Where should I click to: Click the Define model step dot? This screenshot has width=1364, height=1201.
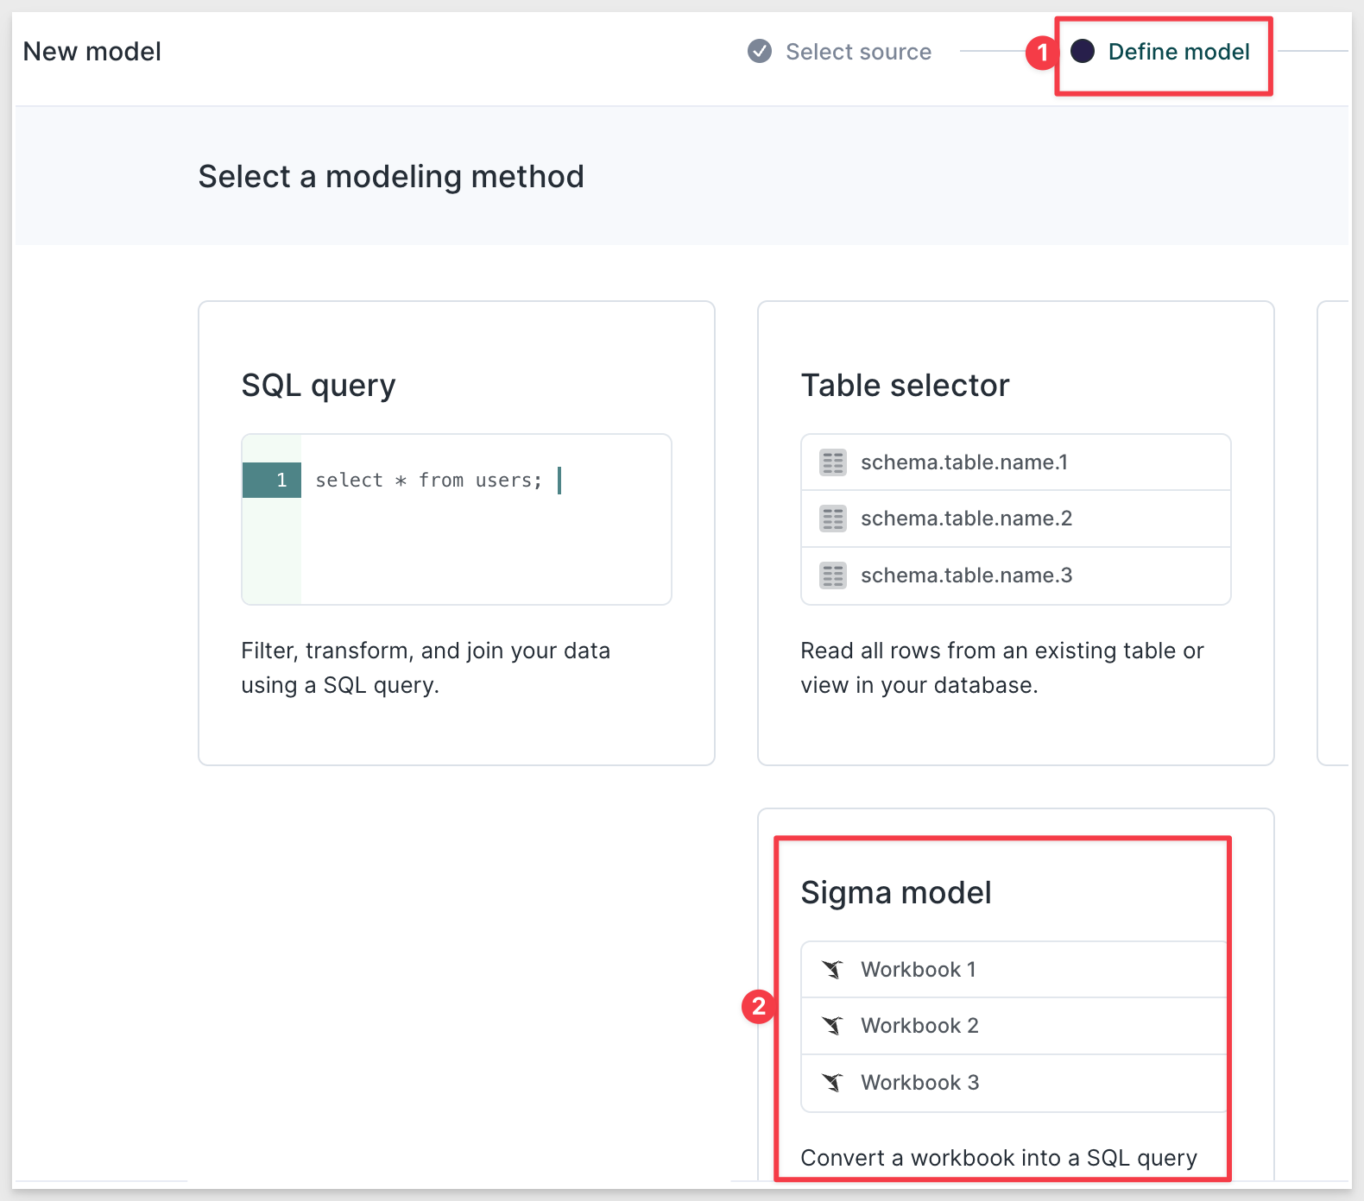pyautogui.click(x=1083, y=52)
